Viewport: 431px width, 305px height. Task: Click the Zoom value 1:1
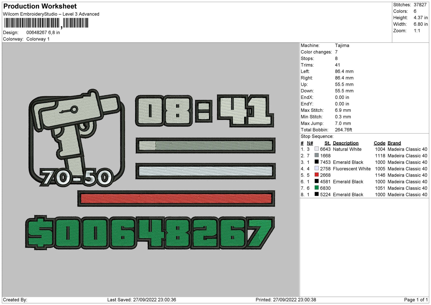point(417,31)
